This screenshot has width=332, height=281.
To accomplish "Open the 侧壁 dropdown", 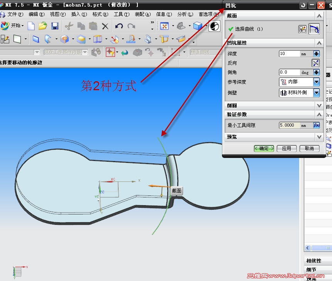I will pyautogui.click(x=316, y=93).
